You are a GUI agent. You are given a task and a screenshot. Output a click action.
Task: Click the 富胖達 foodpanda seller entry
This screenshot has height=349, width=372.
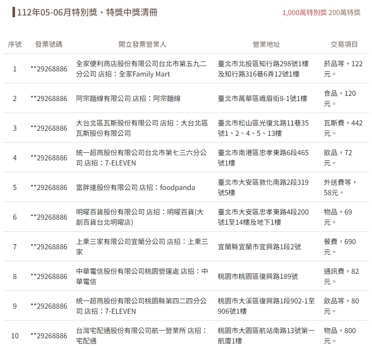coord(135,187)
